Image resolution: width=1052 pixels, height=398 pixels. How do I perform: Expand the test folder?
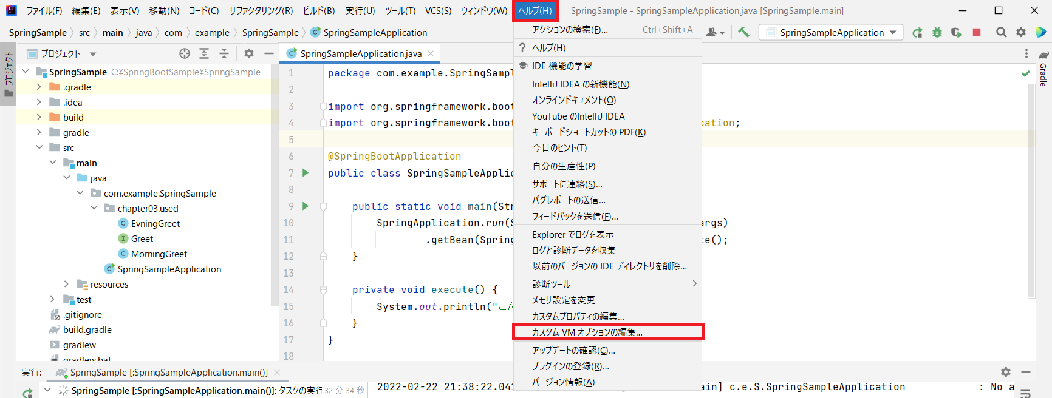pos(53,299)
